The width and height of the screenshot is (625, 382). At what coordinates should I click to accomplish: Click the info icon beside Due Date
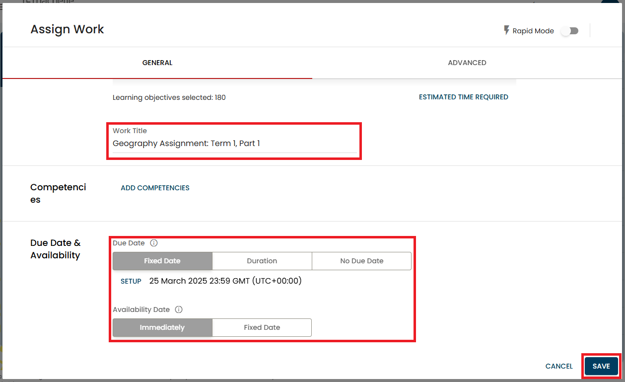[x=154, y=243]
